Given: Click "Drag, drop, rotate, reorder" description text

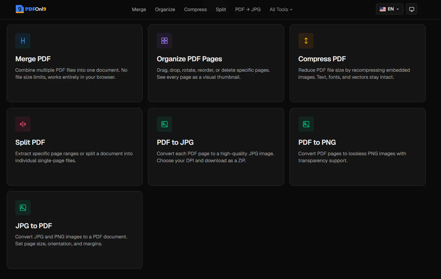Looking at the screenshot, I should point(213,74).
